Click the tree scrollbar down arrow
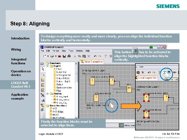This screenshot has height=140, width=187. [76, 118]
